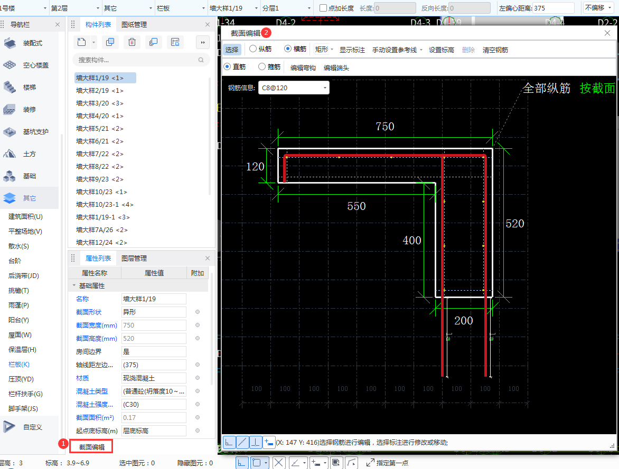Click 编辑端头 in section editor

(x=336, y=68)
